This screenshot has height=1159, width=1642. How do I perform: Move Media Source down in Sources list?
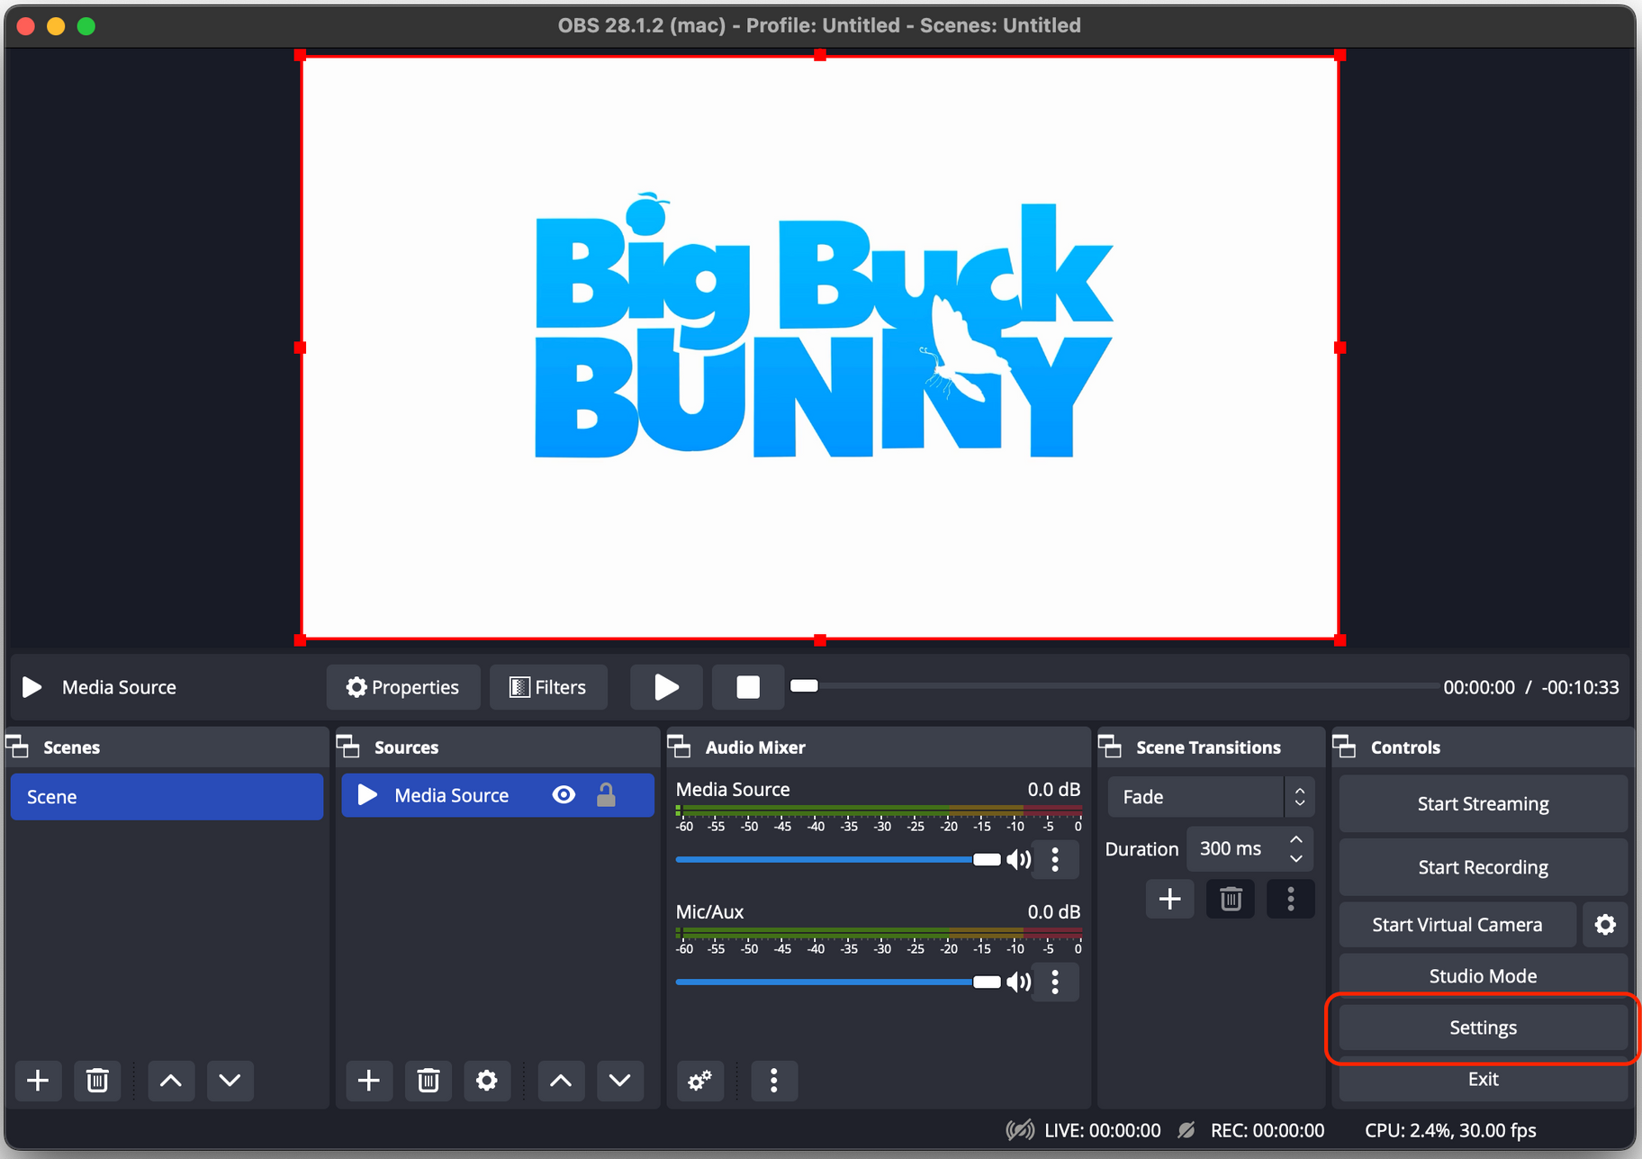click(619, 1081)
